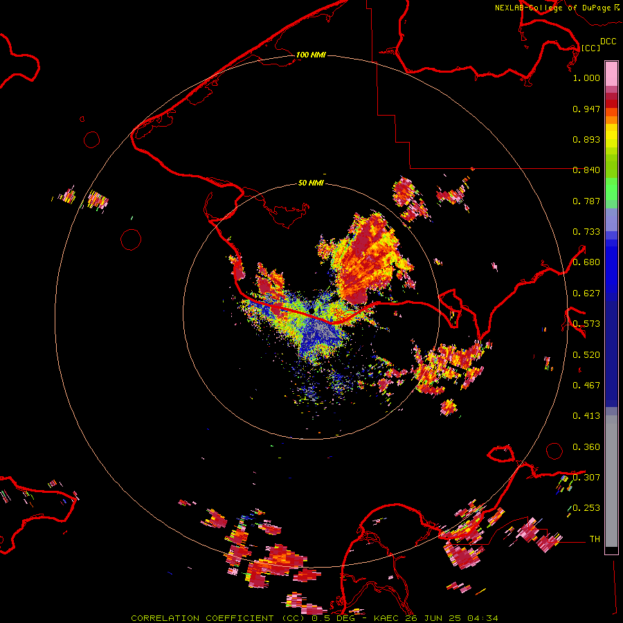Select the 0.840 scale value

pos(586,170)
